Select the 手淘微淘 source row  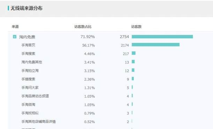click(28, 105)
